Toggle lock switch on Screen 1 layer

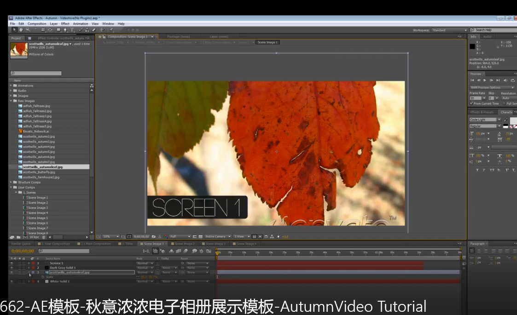(x=24, y=263)
